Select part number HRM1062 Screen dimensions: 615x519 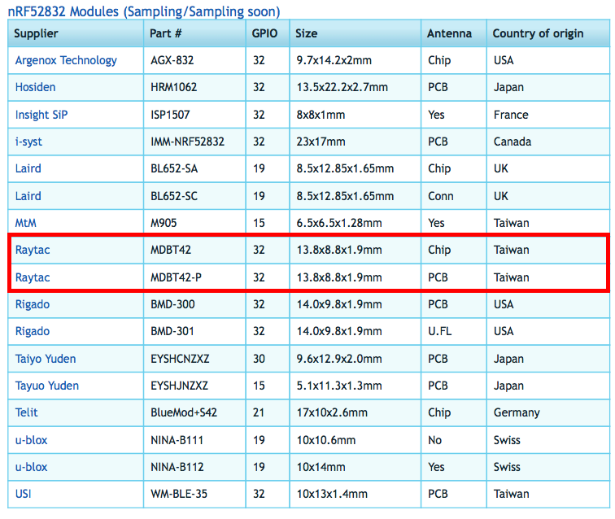click(x=174, y=87)
